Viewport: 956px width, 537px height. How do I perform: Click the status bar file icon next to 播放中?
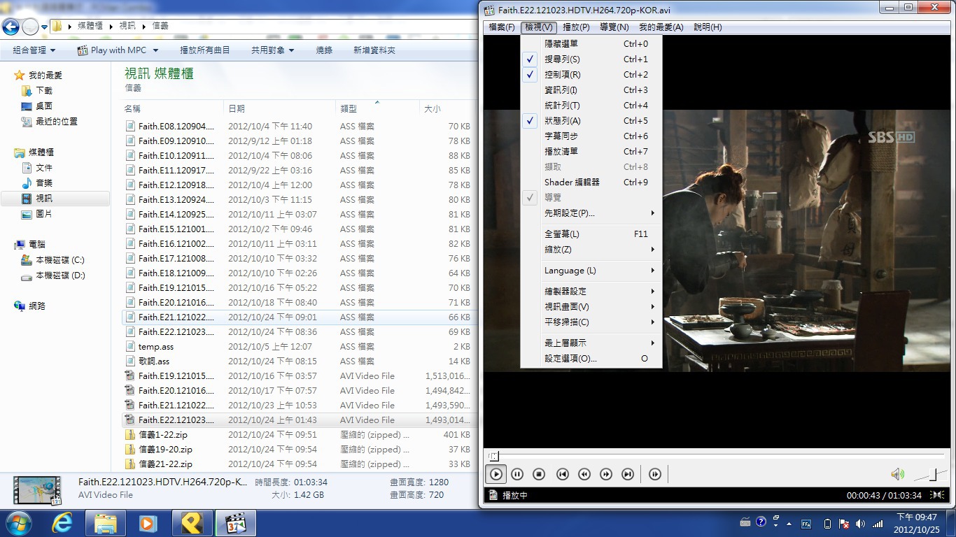pos(493,495)
